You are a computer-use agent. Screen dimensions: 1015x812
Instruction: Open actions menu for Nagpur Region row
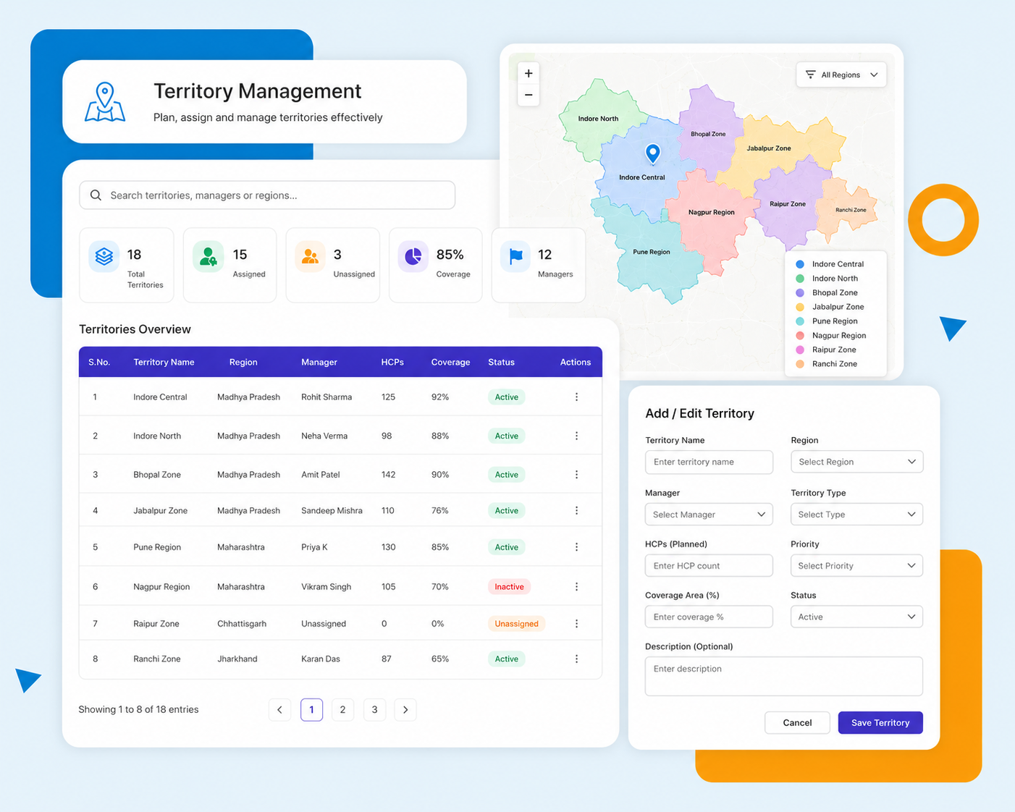tap(576, 587)
